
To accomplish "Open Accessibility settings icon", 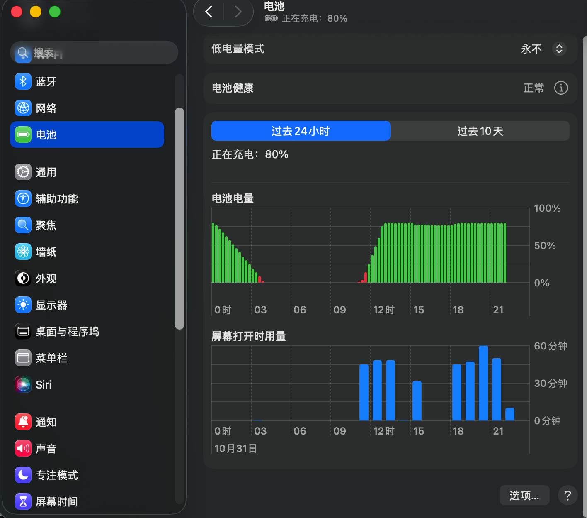I will pyautogui.click(x=23, y=198).
